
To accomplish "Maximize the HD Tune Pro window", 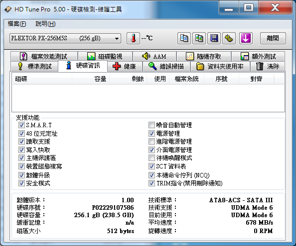I will click(249, 8).
